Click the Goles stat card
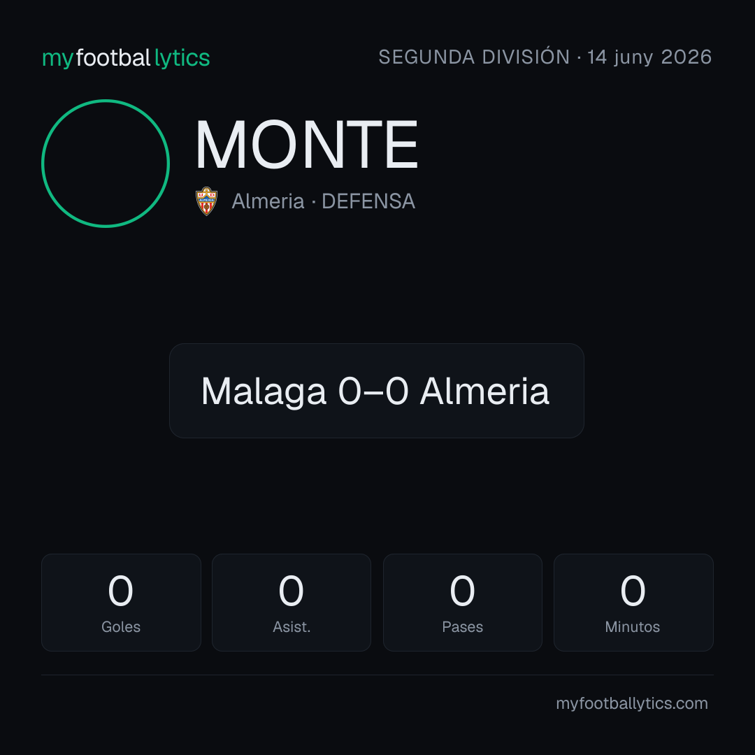755x755 pixels. (121, 603)
